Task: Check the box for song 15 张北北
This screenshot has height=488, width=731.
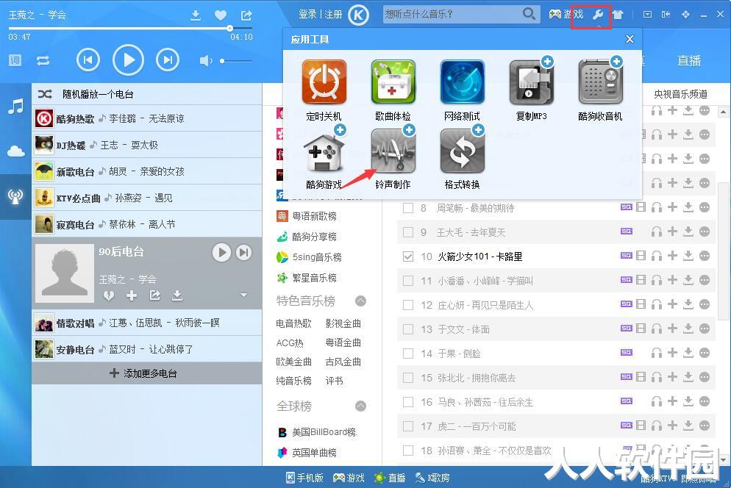Action: point(408,378)
